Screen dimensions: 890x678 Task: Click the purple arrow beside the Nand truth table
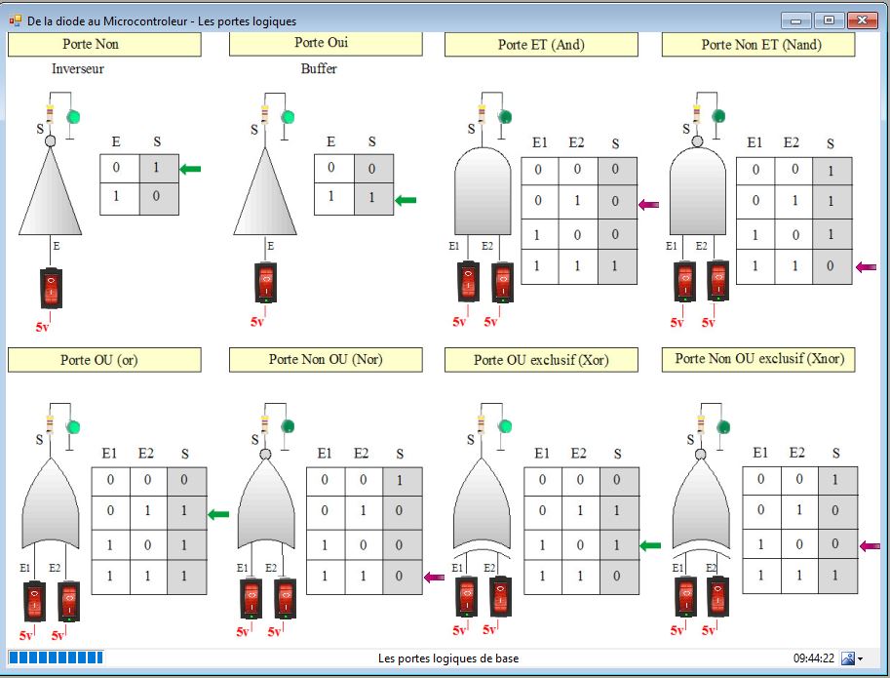click(865, 266)
